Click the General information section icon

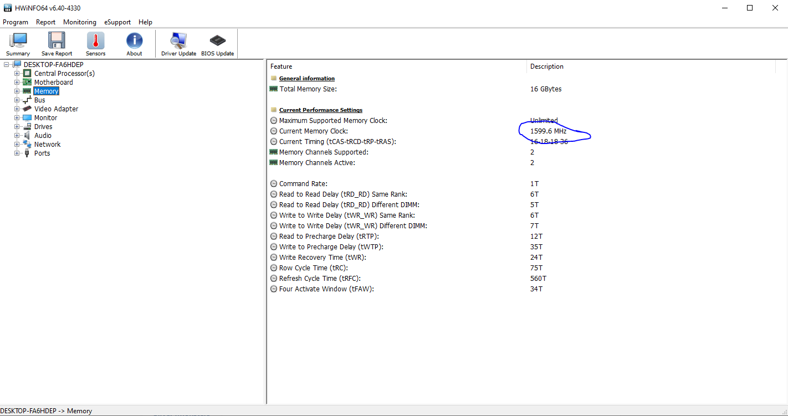(273, 78)
